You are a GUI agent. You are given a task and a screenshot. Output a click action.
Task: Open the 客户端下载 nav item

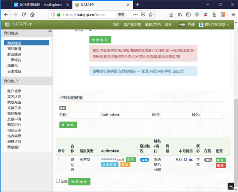(132, 25)
